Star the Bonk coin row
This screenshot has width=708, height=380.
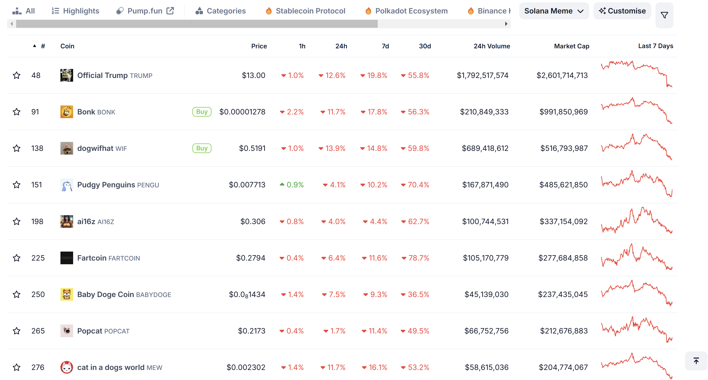pos(16,112)
